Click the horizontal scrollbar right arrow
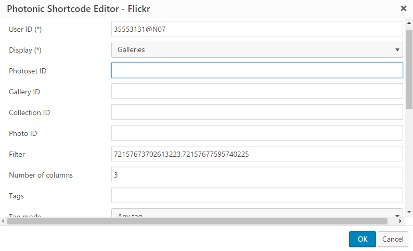 (400, 221)
